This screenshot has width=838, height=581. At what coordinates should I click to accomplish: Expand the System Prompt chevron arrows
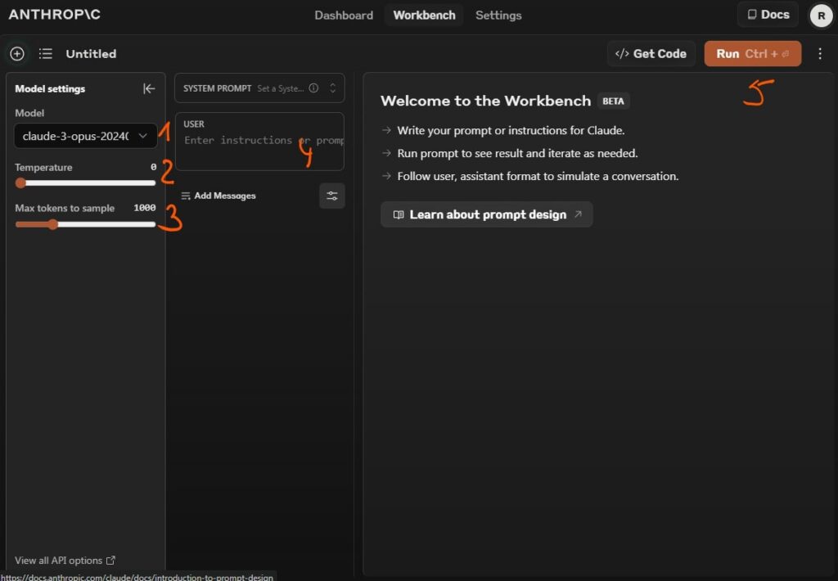click(x=332, y=88)
